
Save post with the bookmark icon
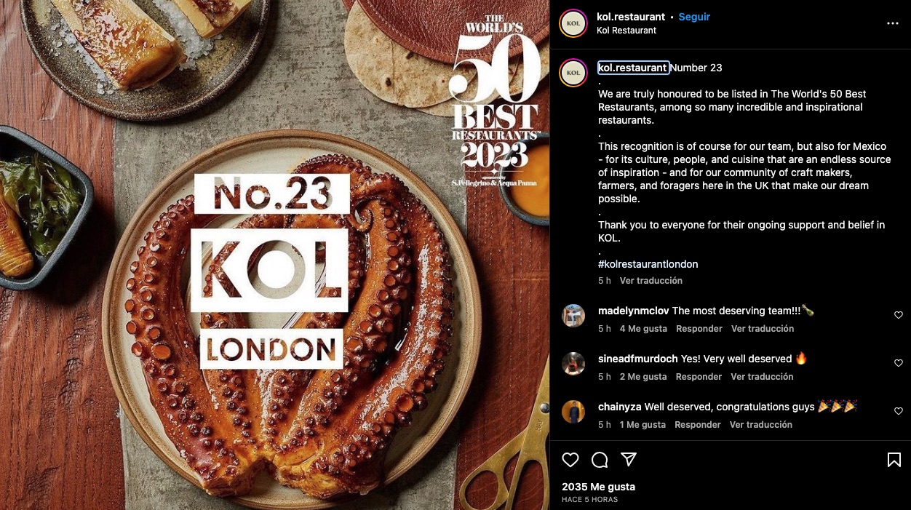[894, 460]
